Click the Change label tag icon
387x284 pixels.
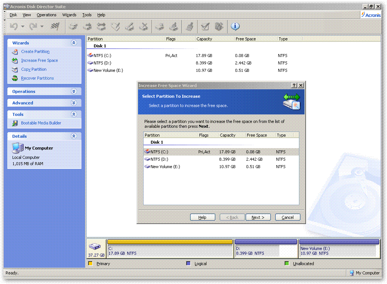tap(115, 26)
